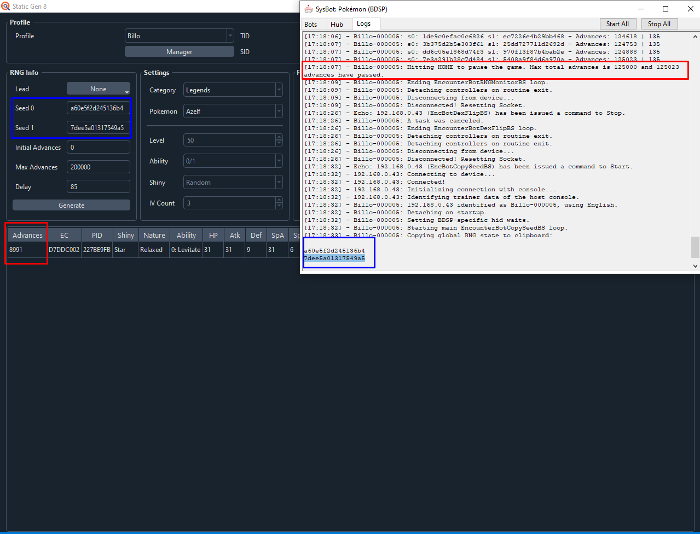
Task: Open the Profile dropdown showing Billo
Action: tap(180, 36)
